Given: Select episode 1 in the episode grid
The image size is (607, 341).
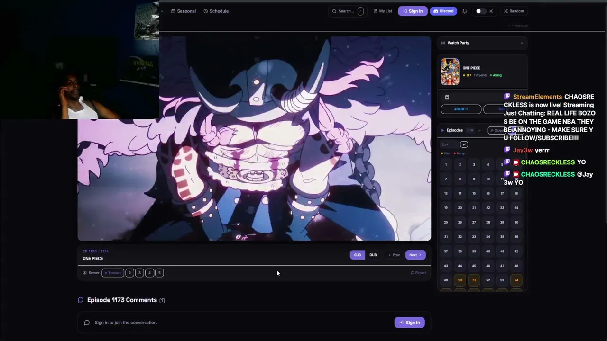Looking at the screenshot, I should click(446, 165).
